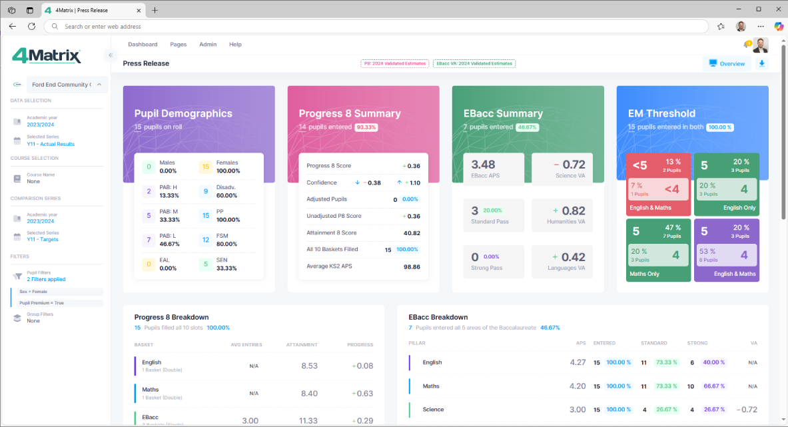Viewport: 788px width, 427px height.
Task: Collapse the sidebar with the double-chevron icon
Action: click(x=111, y=55)
